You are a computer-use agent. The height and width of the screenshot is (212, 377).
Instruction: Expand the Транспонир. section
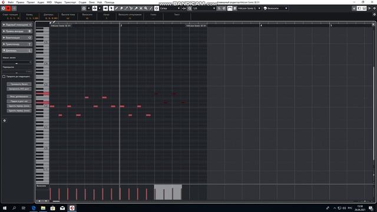pyautogui.click(x=17, y=44)
